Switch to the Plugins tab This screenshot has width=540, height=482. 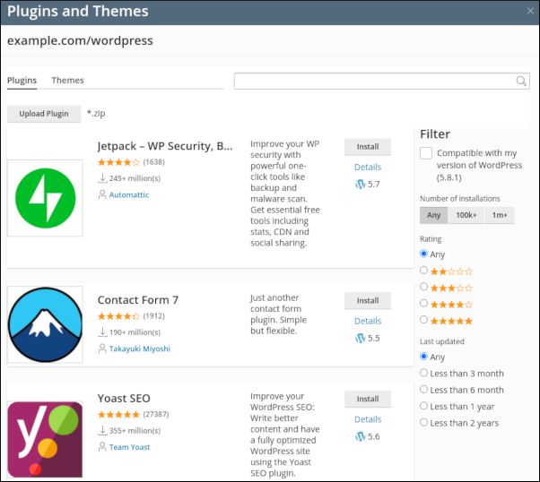point(22,81)
